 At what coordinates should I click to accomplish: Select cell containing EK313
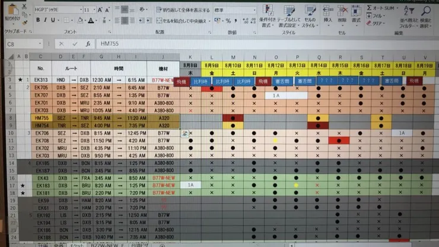[41, 80]
